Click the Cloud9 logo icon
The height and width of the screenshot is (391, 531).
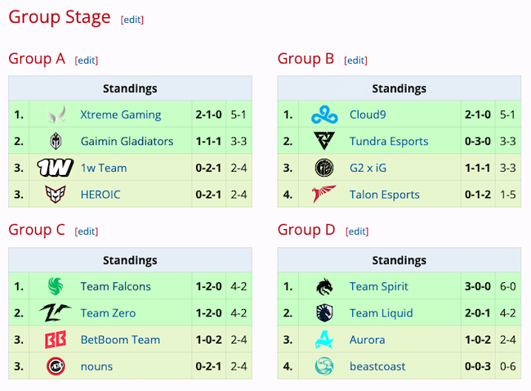(324, 115)
